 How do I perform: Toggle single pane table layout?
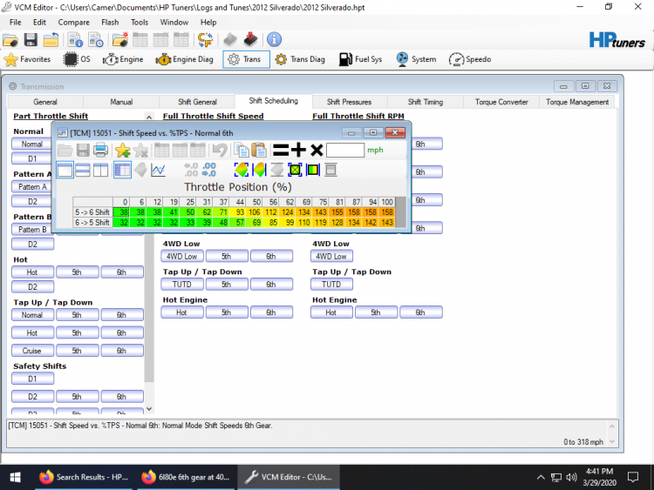(x=65, y=170)
